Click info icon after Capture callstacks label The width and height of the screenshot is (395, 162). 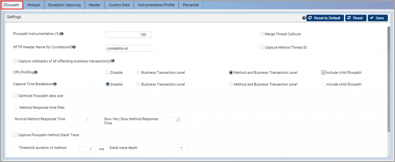coord(113,61)
